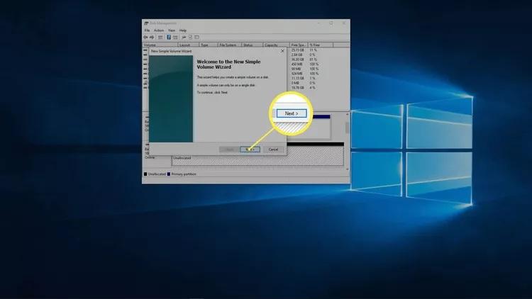
Task: Click the Capacity column header
Action: [x=272, y=45]
